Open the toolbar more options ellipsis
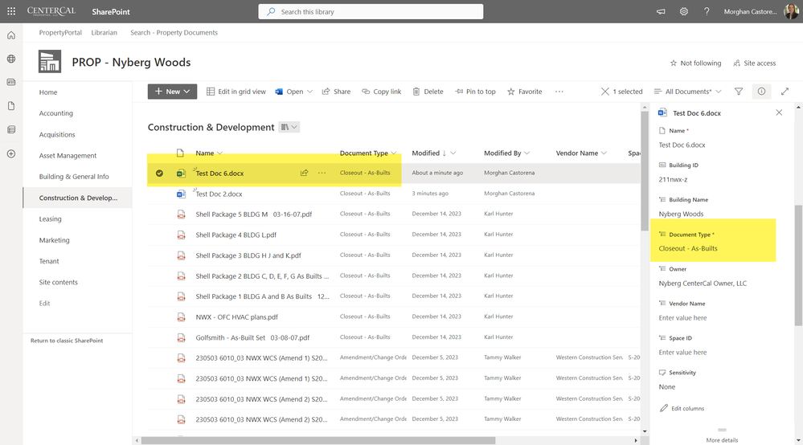The width and height of the screenshot is (803, 445). pos(559,92)
